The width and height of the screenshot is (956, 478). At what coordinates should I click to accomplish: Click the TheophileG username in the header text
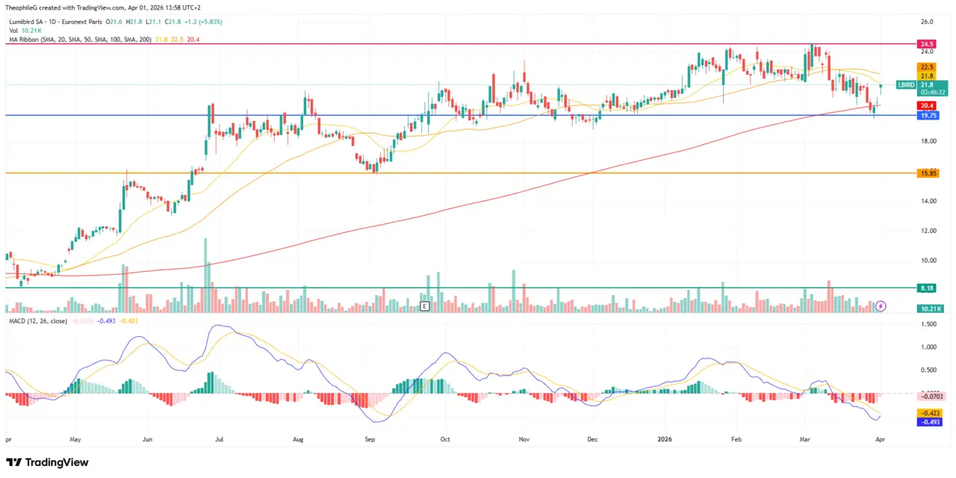point(22,7)
